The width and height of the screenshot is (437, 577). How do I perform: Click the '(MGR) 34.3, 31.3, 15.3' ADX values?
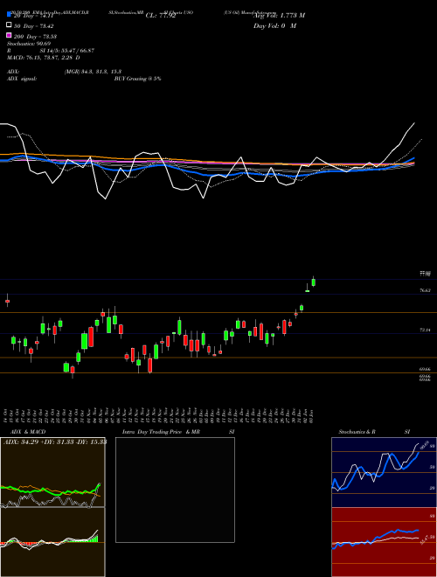point(93,72)
